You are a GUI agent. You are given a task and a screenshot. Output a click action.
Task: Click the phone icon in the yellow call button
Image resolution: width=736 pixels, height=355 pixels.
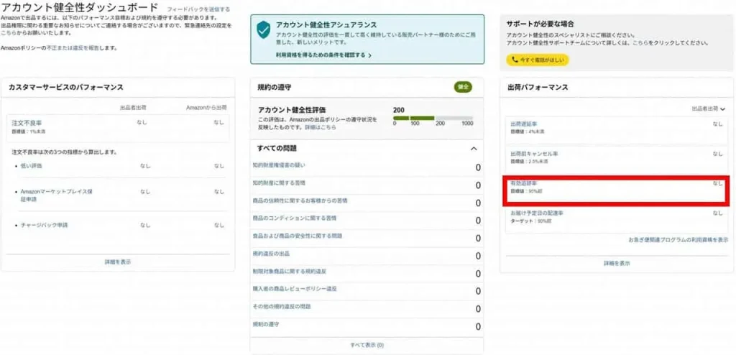[515, 60]
